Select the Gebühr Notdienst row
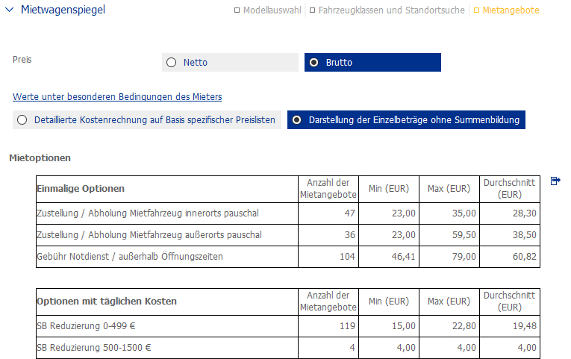The width and height of the screenshot is (571, 359). coord(129,257)
